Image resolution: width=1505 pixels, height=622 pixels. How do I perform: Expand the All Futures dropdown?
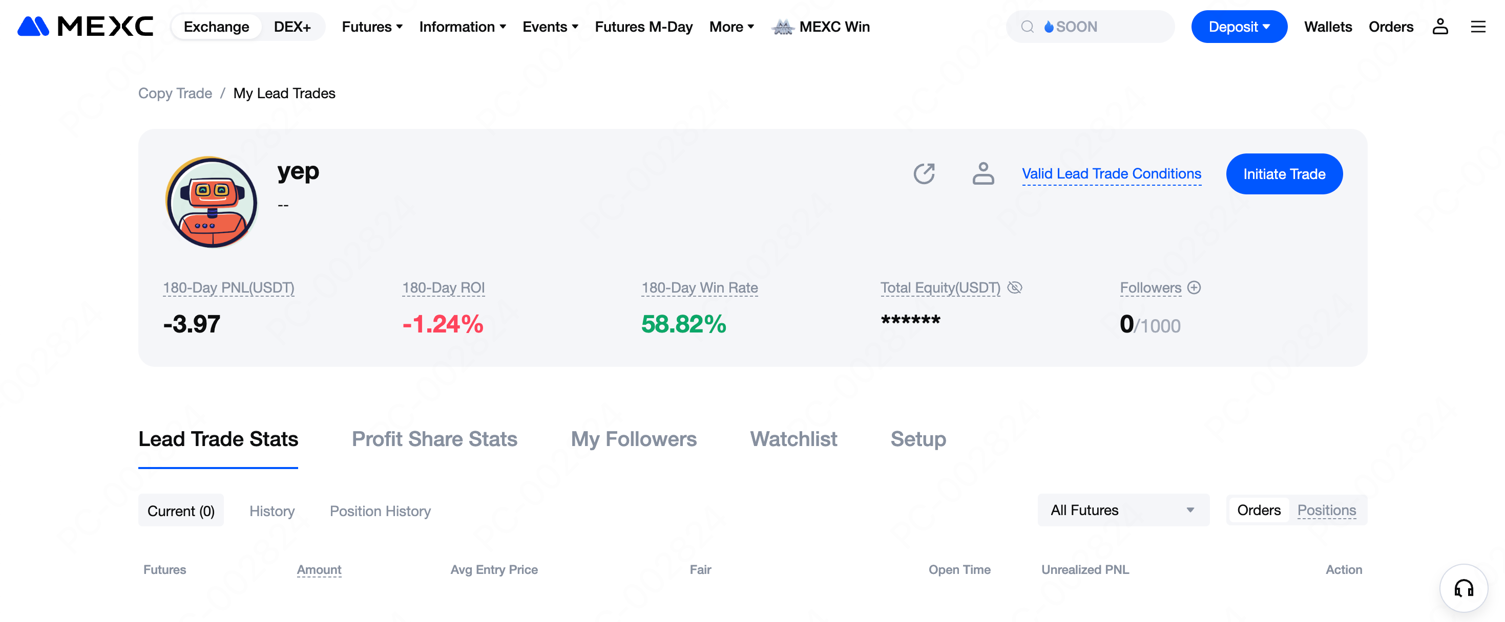tap(1123, 510)
